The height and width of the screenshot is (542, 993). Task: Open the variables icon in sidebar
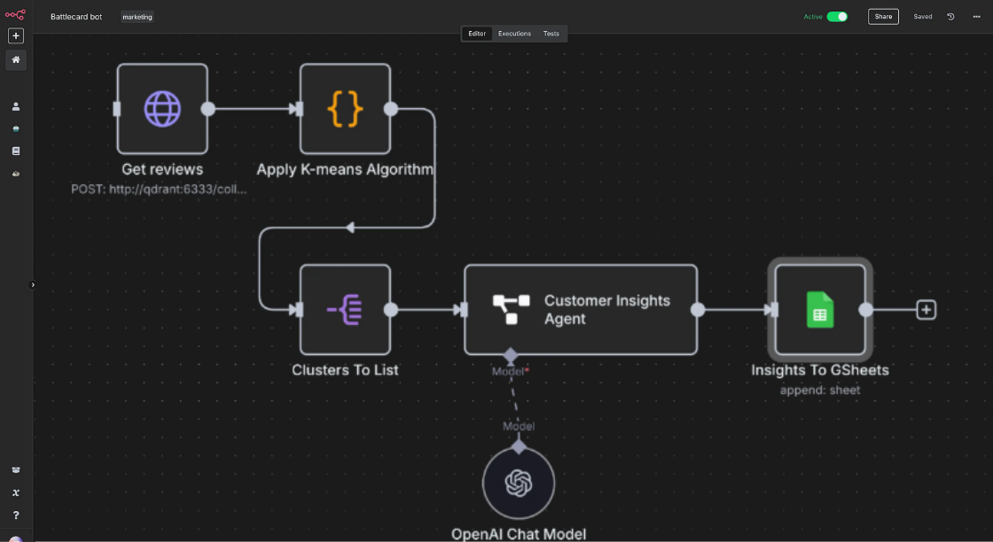pyautogui.click(x=16, y=492)
